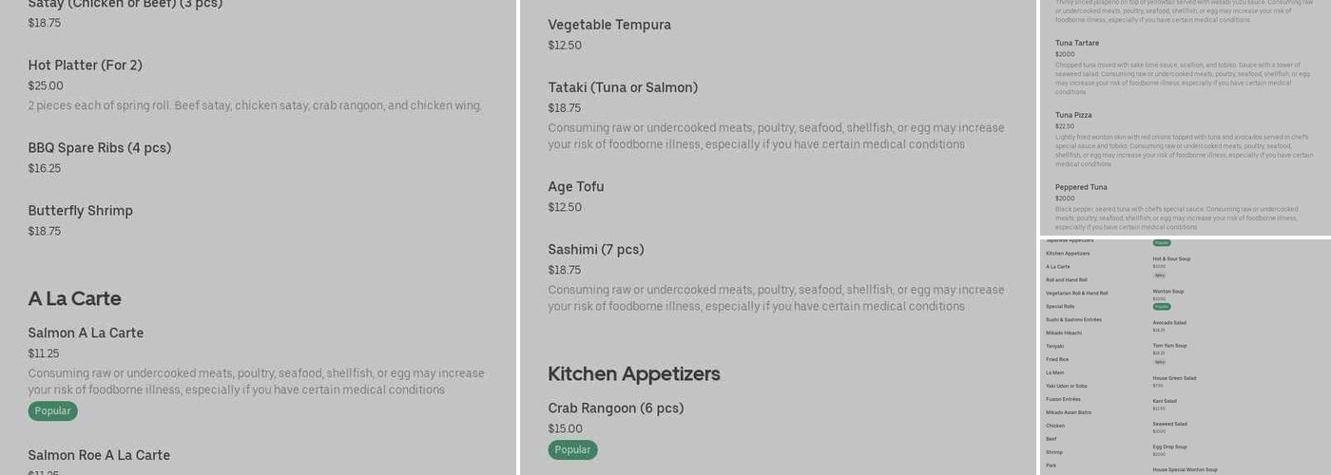Screen dimensions: 1331x475
Task: Select the Vegetable Tempura item
Action: pos(609,25)
